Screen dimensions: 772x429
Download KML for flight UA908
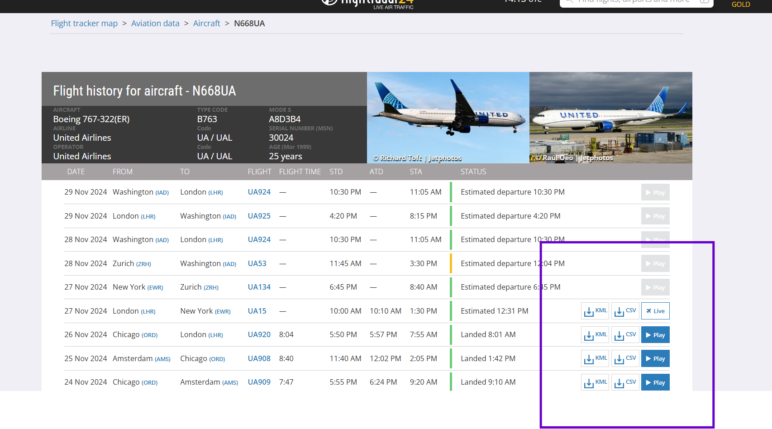pyautogui.click(x=595, y=358)
